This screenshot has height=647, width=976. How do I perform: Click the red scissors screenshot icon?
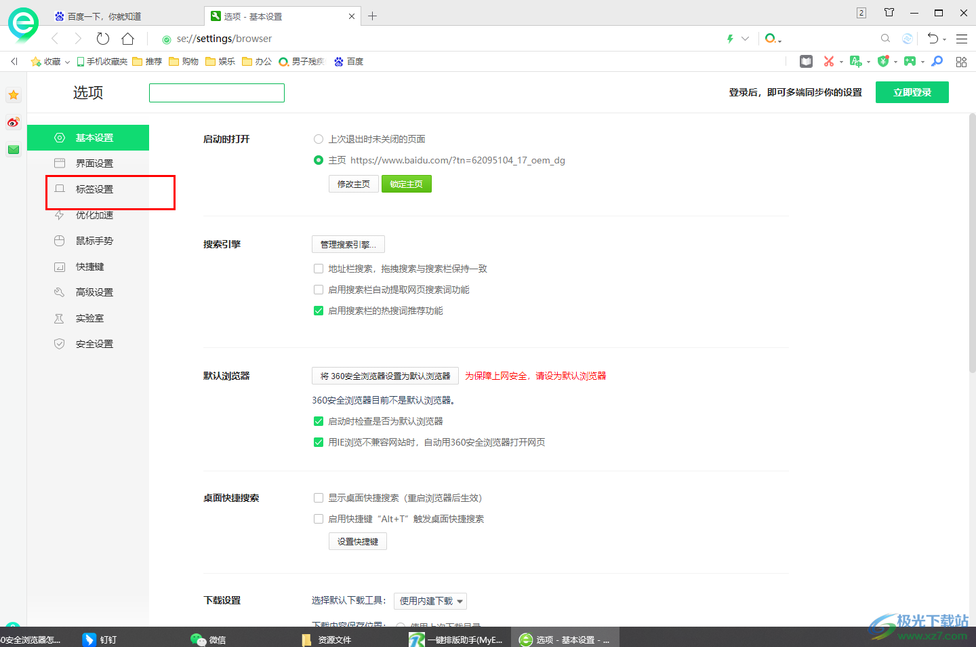click(x=828, y=62)
